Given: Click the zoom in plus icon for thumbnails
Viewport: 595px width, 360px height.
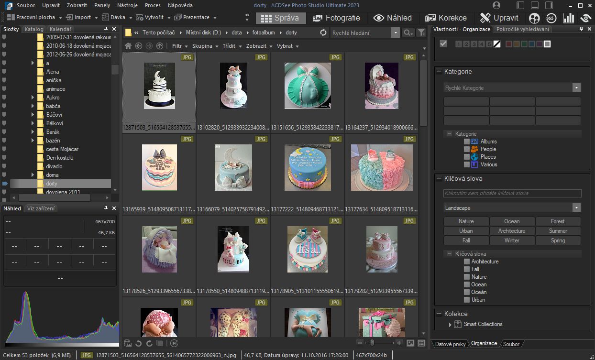Looking at the screenshot, I should 399,343.
